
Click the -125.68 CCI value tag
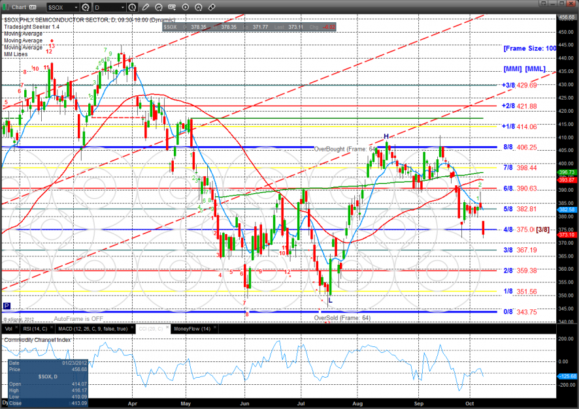coord(567,376)
